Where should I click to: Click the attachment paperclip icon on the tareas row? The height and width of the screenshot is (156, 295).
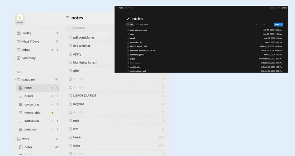tap(160, 137)
